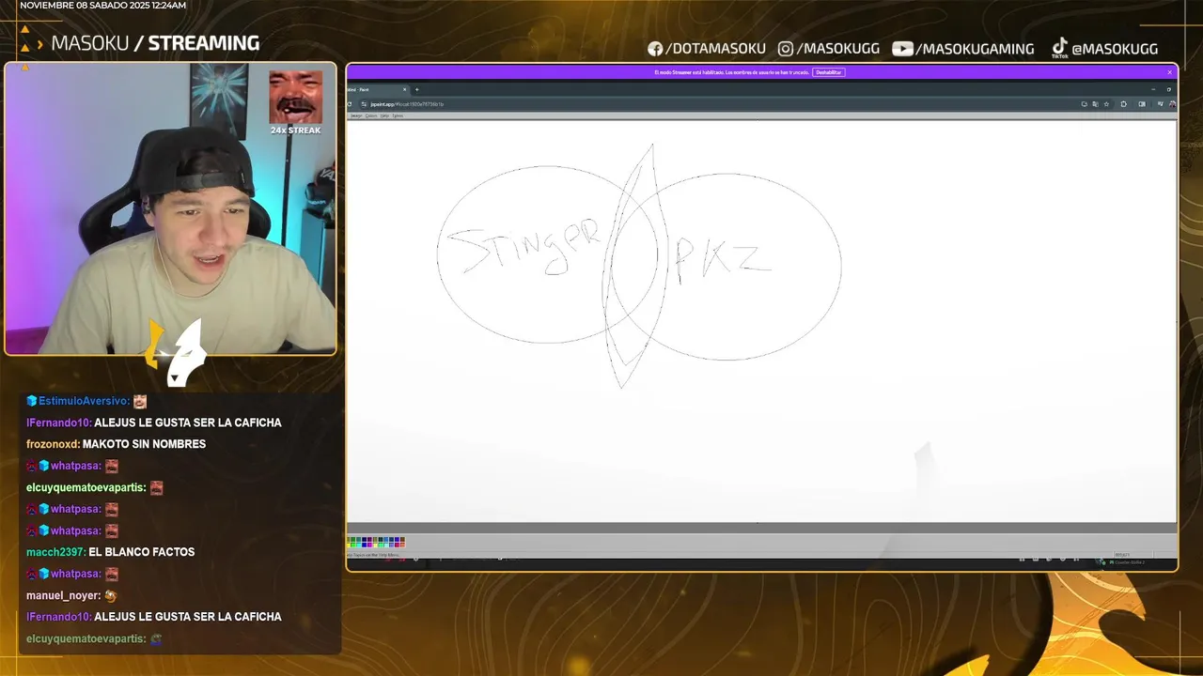Image resolution: width=1203 pixels, height=676 pixels.
Task: Open the Image menu in Paint
Action: [356, 115]
